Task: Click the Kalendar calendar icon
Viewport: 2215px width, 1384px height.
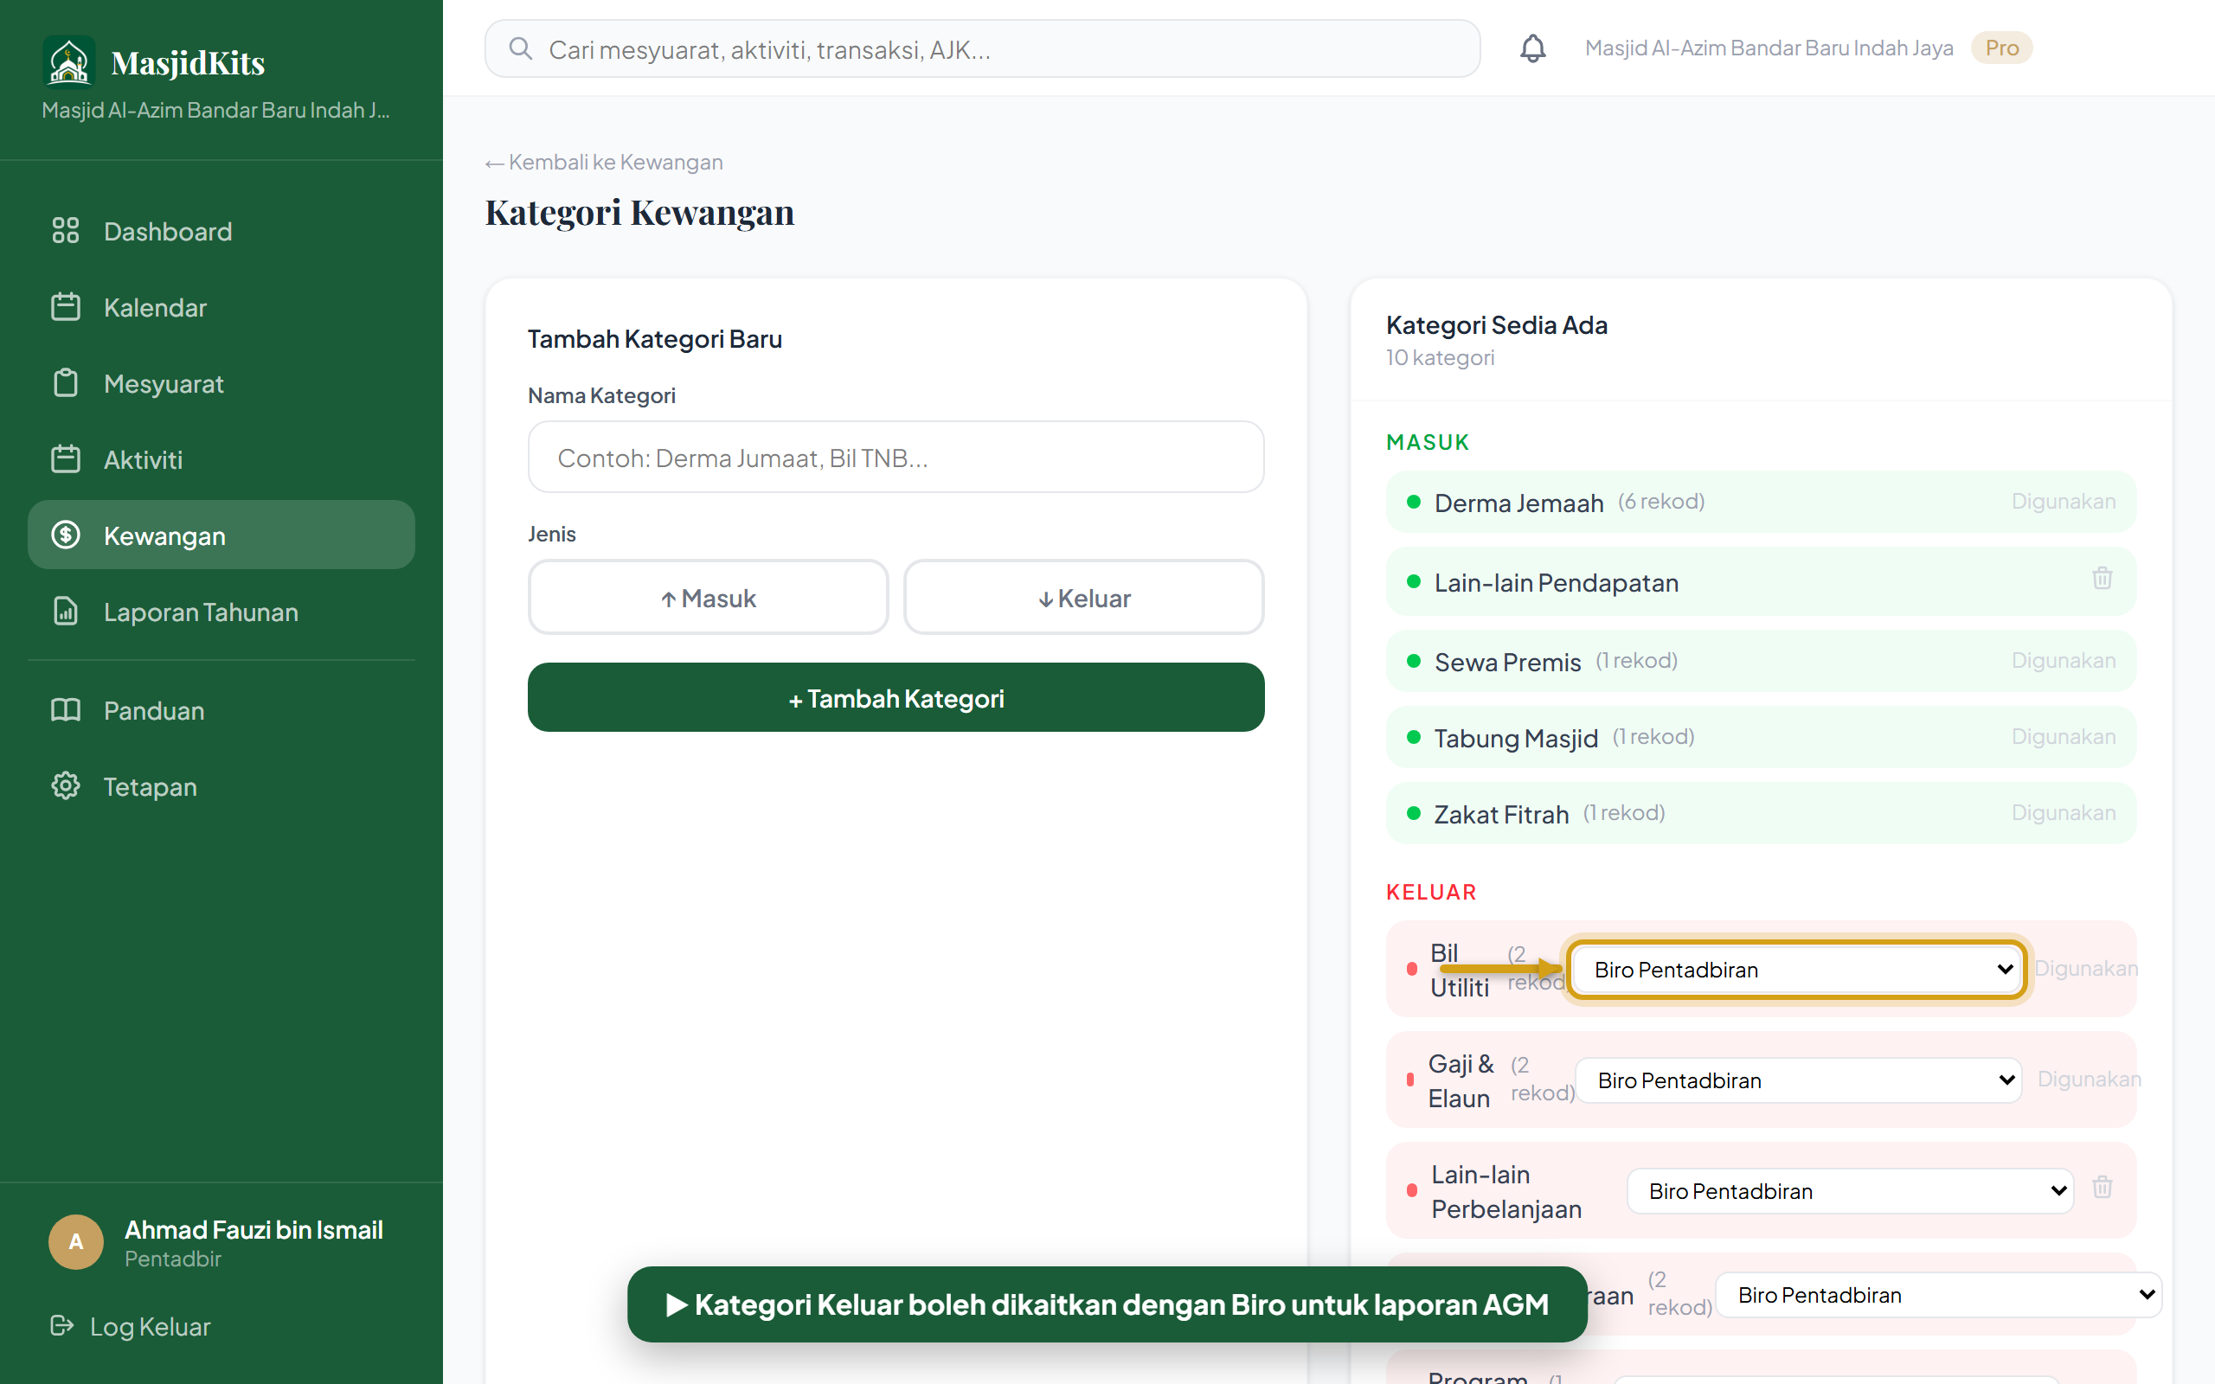Action: (x=66, y=306)
